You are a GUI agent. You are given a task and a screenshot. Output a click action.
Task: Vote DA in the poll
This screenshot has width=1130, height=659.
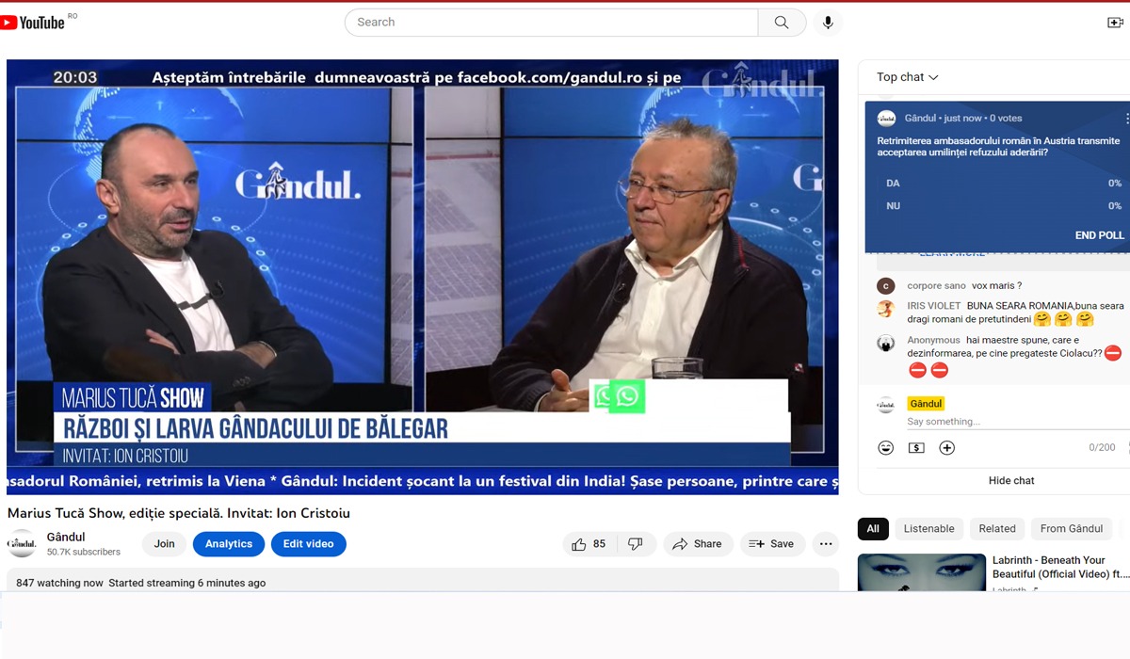click(x=1004, y=184)
